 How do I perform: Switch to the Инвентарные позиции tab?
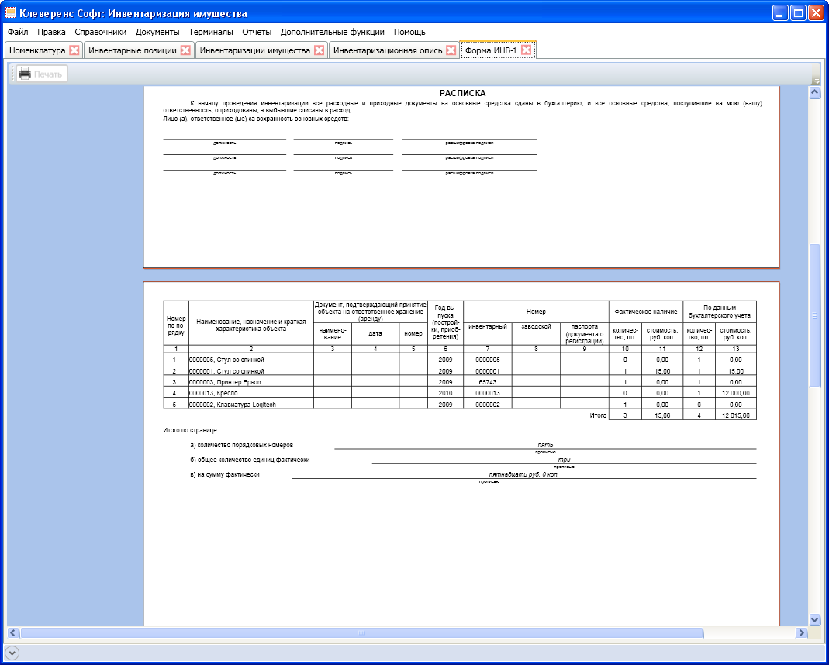[x=132, y=50]
